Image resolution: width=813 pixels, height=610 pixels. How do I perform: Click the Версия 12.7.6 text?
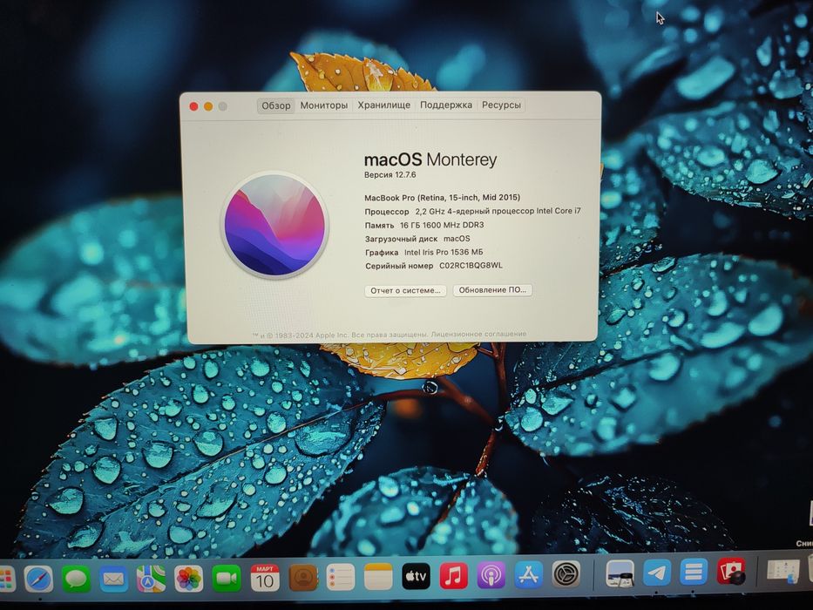coord(390,175)
